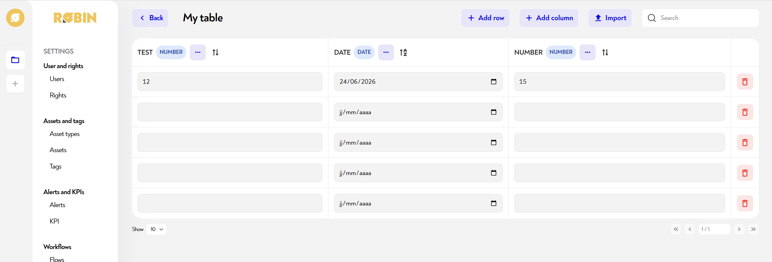Go to next page of table
The height and width of the screenshot is (262, 772).
pyautogui.click(x=739, y=229)
